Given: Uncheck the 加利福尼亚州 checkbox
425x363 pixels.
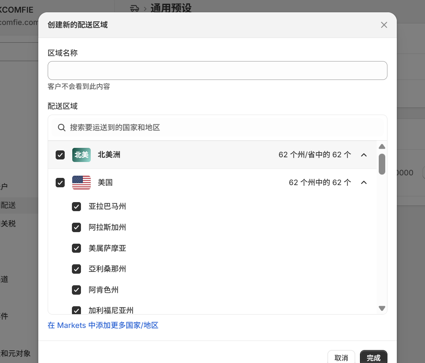Looking at the screenshot, I should click(x=77, y=310).
